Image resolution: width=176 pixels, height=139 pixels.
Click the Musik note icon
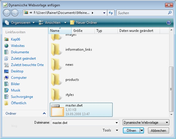pyautogui.click(x=6, y=90)
